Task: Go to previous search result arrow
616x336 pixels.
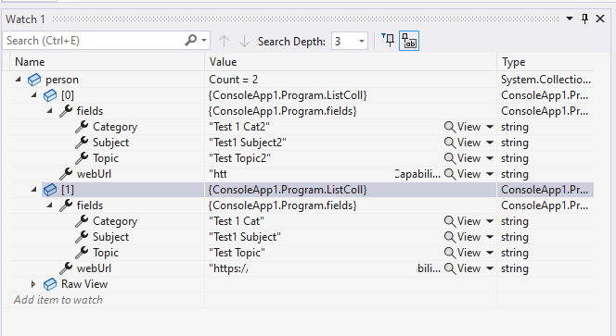Action: tap(224, 41)
